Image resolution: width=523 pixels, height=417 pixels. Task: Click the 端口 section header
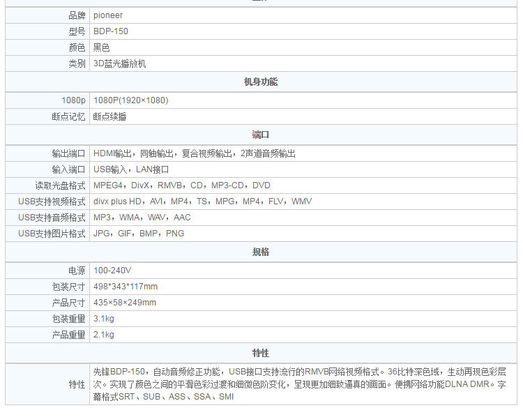pos(261,135)
